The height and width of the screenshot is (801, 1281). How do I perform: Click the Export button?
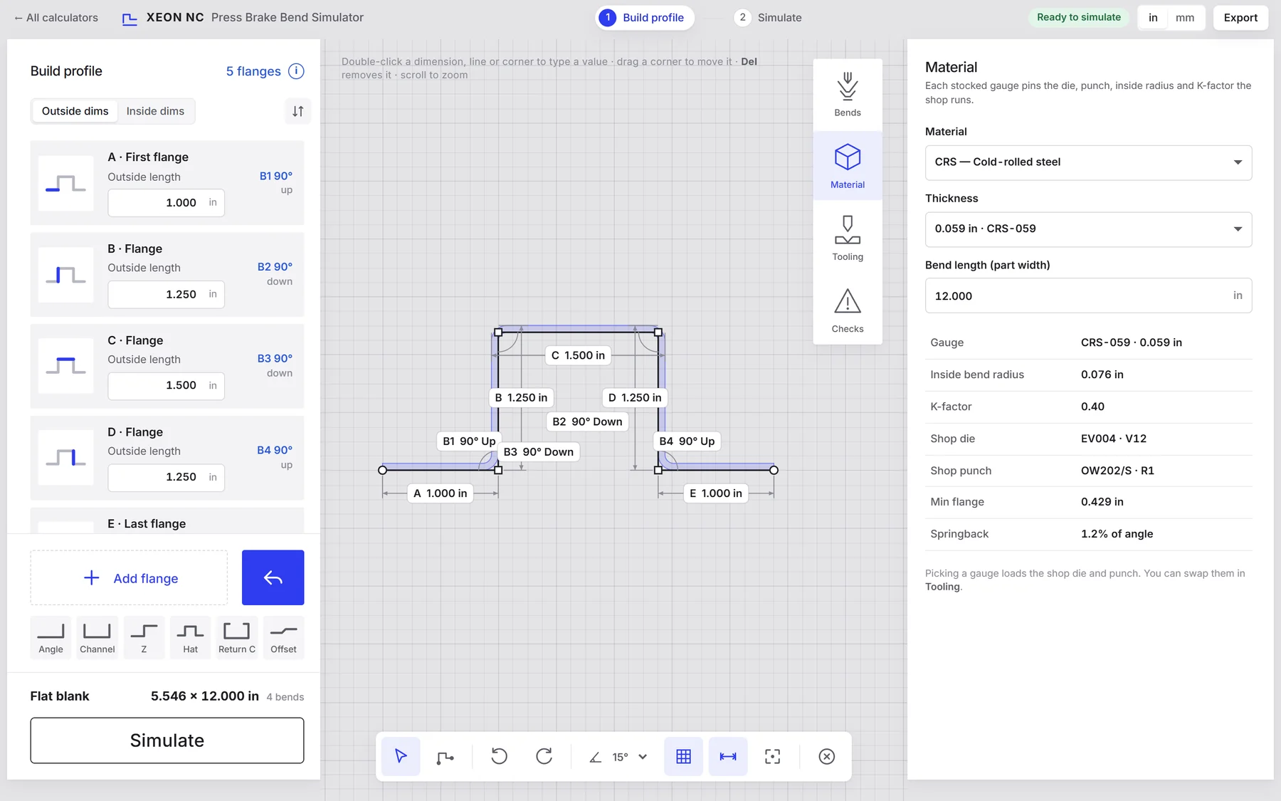[1240, 18]
